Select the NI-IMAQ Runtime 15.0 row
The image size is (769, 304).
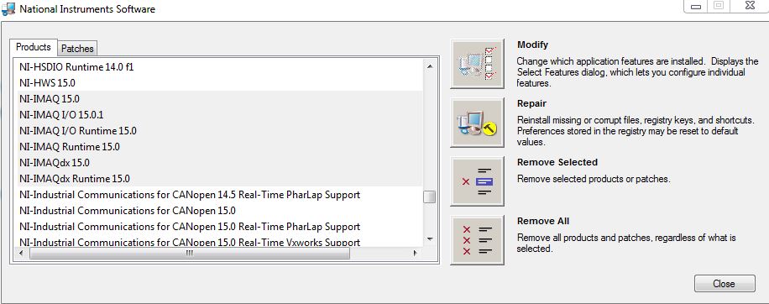(x=220, y=147)
